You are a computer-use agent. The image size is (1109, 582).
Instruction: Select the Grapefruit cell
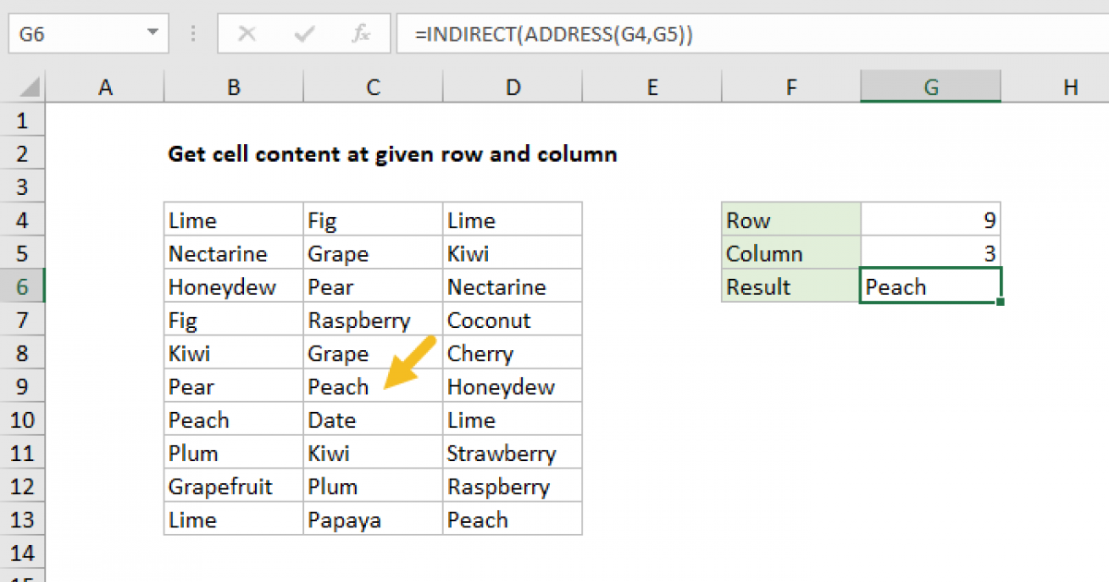click(x=234, y=487)
